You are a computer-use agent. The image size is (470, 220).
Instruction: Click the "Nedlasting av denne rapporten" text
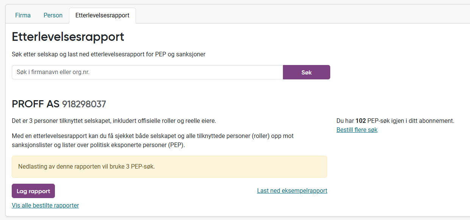(x=86, y=167)
